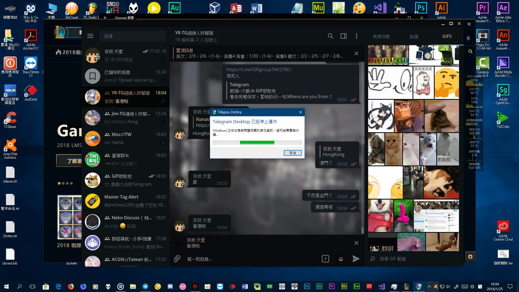
Task: Click 取消 button in crash dialog
Action: point(292,153)
